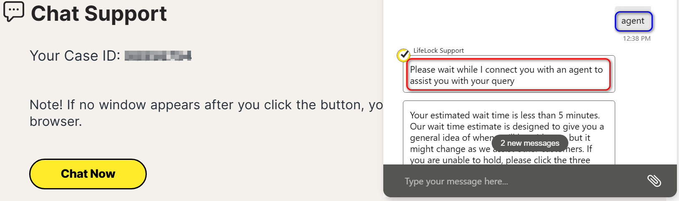The height and width of the screenshot is (201, 679).
Task: Click 'assist you with your query' line
Action: point(462,81)
